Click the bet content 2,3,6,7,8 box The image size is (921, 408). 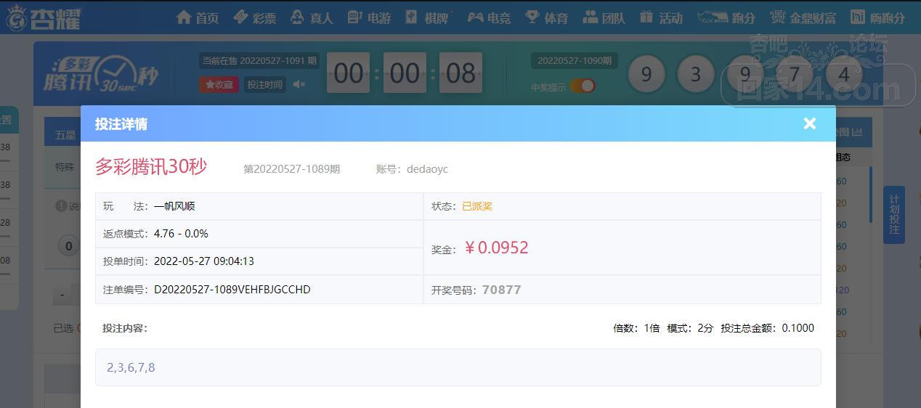[x=458, y=367]
